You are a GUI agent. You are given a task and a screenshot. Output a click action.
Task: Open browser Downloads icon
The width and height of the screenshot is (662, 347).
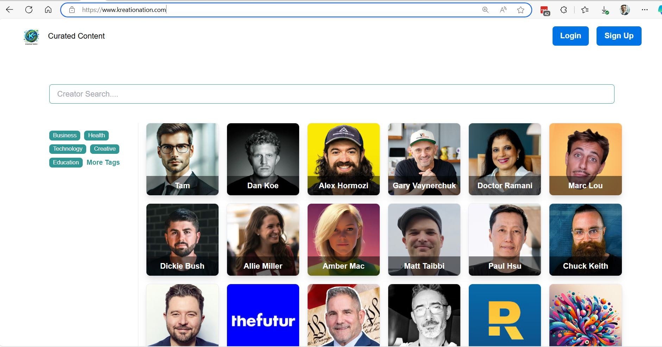pyautogui.click(x=605, y=10)
